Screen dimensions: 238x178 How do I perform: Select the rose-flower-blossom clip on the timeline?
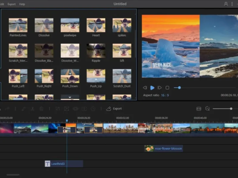163,148
